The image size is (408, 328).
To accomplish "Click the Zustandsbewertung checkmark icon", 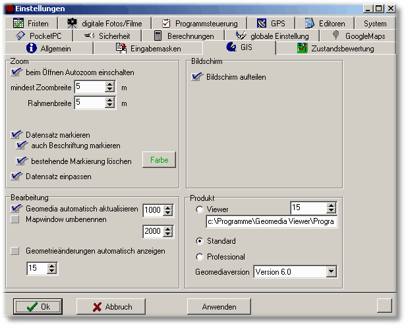I will tap(303, 48).
